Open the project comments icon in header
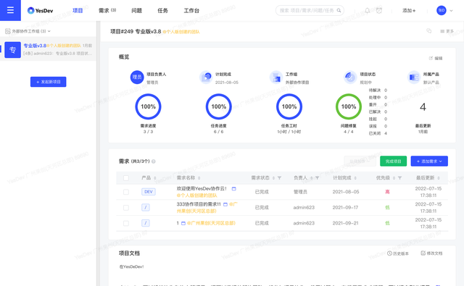 428,30
